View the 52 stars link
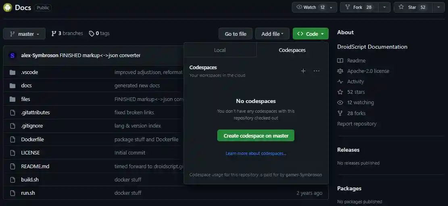This screenshot has width=448, height=206. [x=356, y=92]
